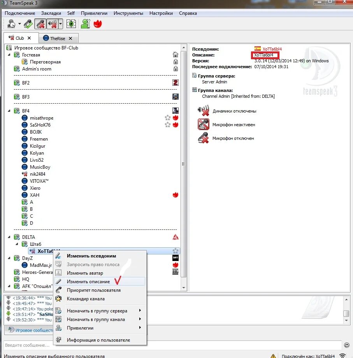Click blue status circle beside Kolyan
Viewport: 353px width, 358px height.
pos(25,153)
